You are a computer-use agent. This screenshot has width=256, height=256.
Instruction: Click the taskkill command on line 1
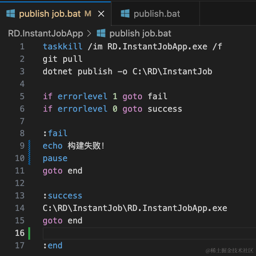[62, 46]
